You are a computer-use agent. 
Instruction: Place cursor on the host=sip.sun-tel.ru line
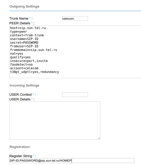coord(28,28)
